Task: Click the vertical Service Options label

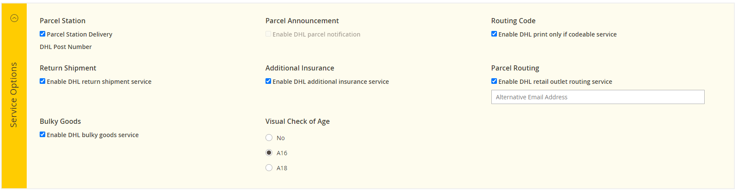Action: click(x=14, y=95)
